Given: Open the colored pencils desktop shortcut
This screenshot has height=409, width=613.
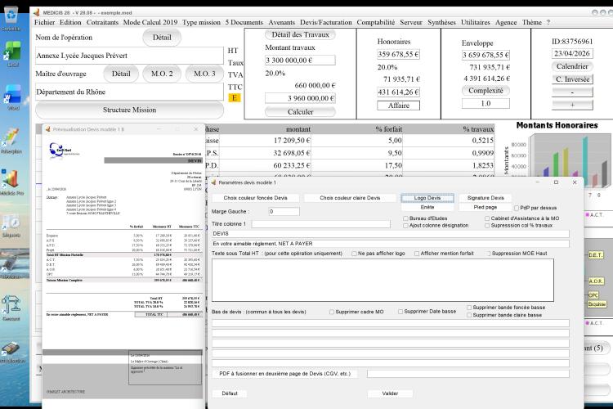Looking at the screenshot, I should (x=11, y=140).
